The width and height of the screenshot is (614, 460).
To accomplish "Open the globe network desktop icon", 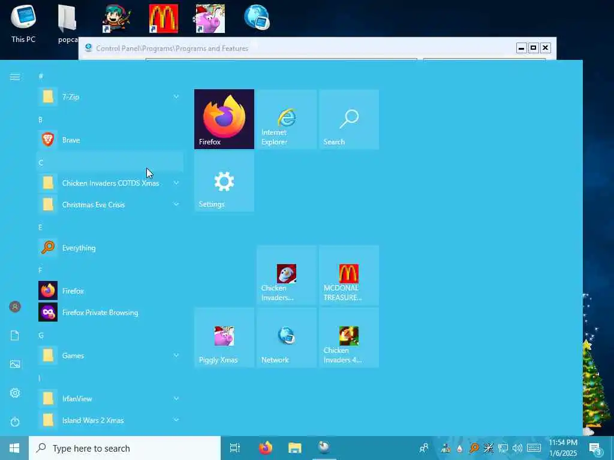I will click(257, 17).
